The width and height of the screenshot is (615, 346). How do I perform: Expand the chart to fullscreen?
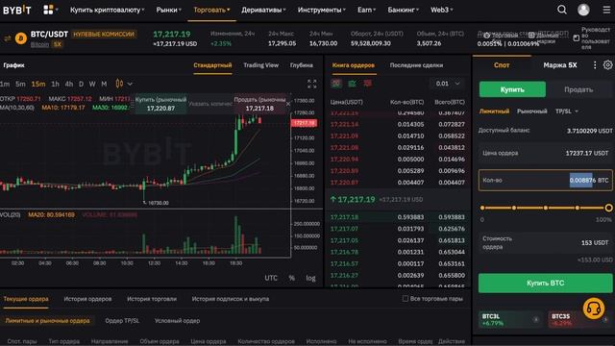click(311, 84)
